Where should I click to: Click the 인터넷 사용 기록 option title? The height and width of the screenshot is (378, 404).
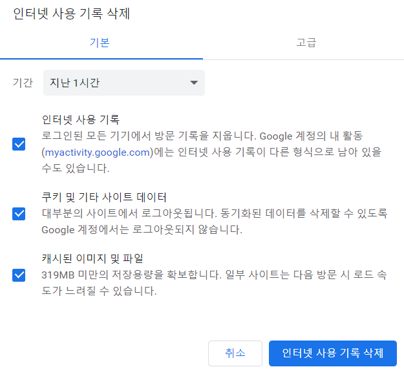(x=81, y=120)
